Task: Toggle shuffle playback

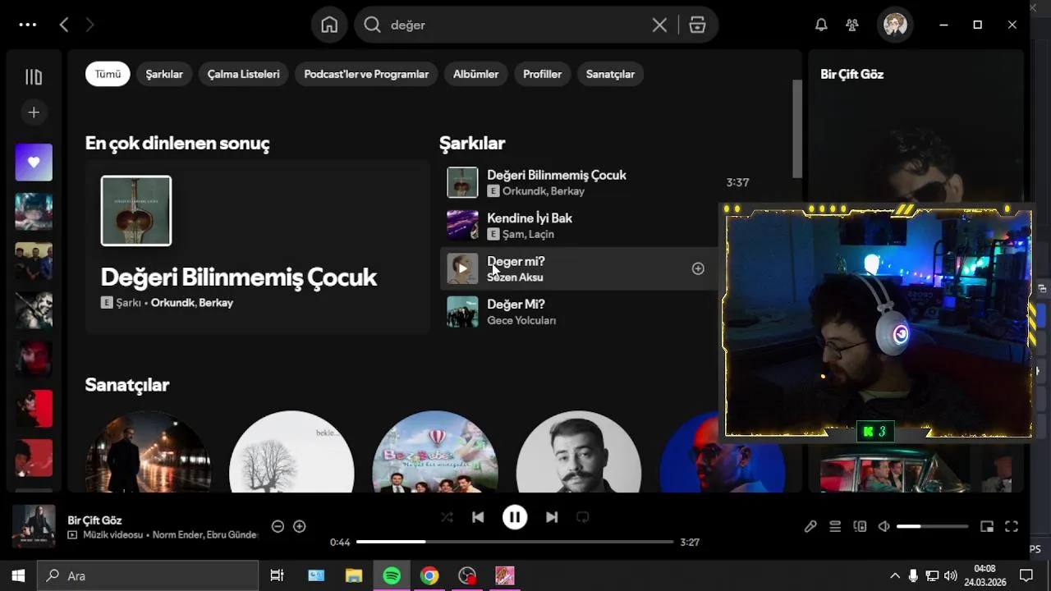Action: 447,517
